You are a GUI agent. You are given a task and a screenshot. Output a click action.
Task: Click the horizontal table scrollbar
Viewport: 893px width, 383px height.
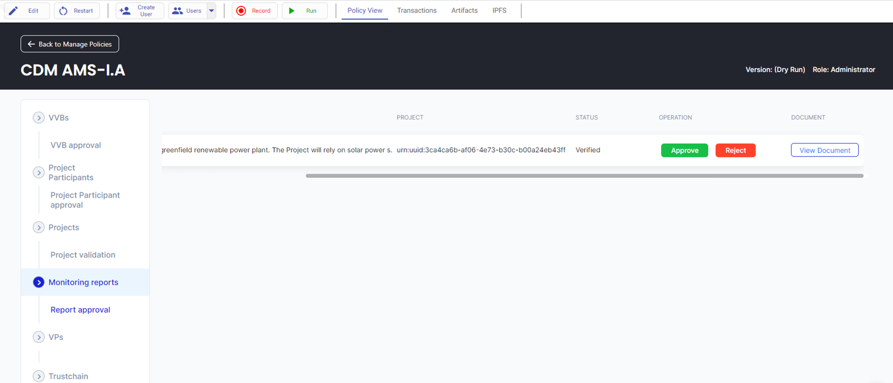coord(584,176)
